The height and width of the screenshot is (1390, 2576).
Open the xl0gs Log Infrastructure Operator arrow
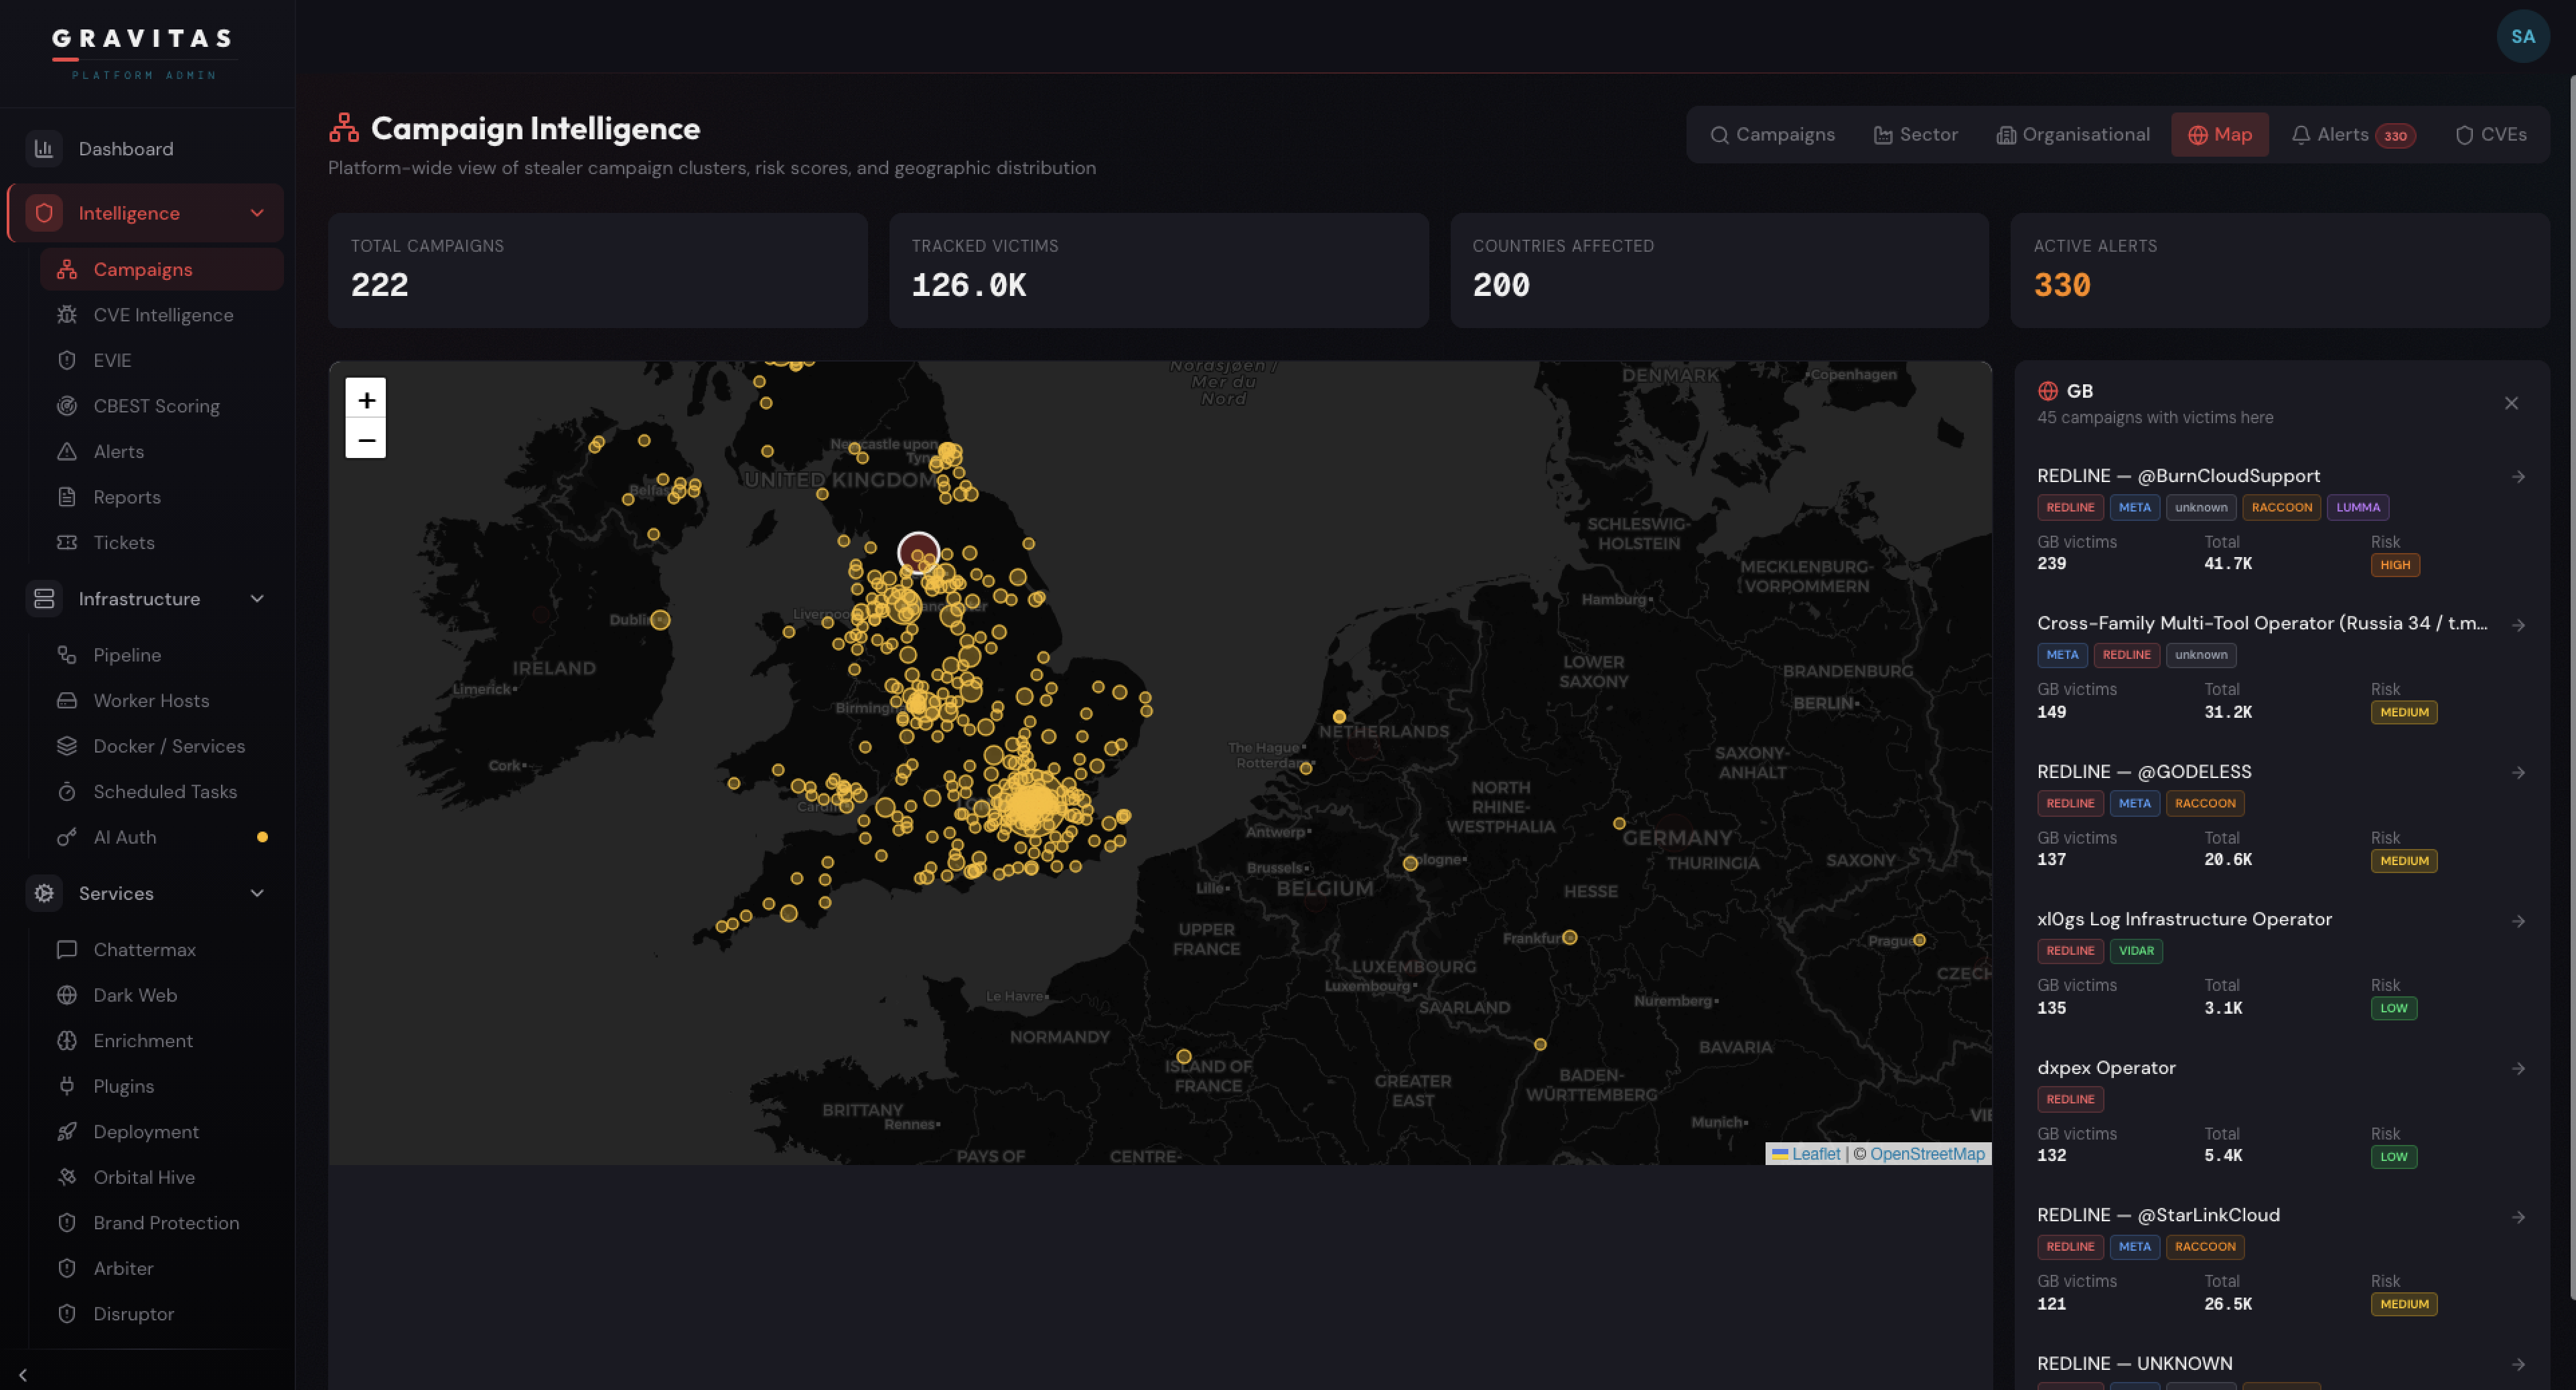(x=2518, y=921)
